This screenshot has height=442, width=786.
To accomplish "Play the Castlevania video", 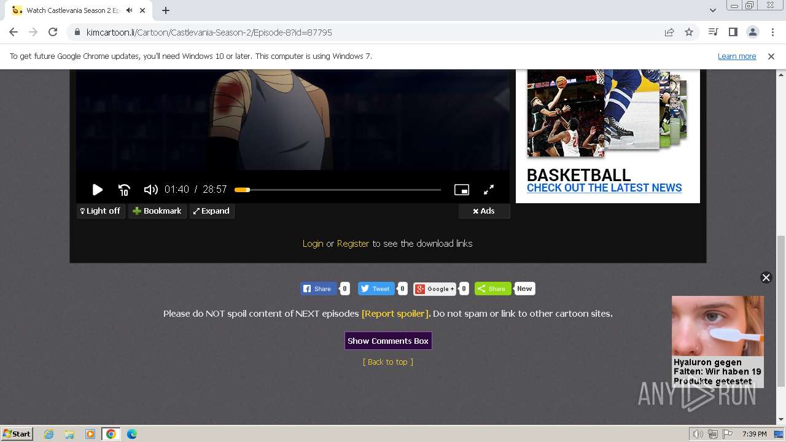I will pyautogui.click(x=97, y=190).
